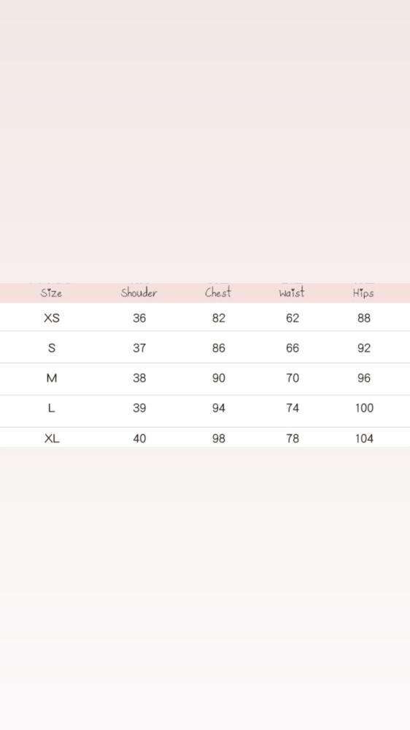The width and height of the screenshot is (410, 730).
Task: Click hips value 100 for L
Action: tap(364, 408)
